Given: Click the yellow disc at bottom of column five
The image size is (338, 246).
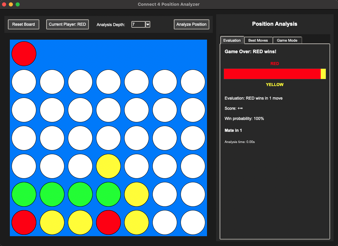Looking at the screenshot, I should click(136, 222).
